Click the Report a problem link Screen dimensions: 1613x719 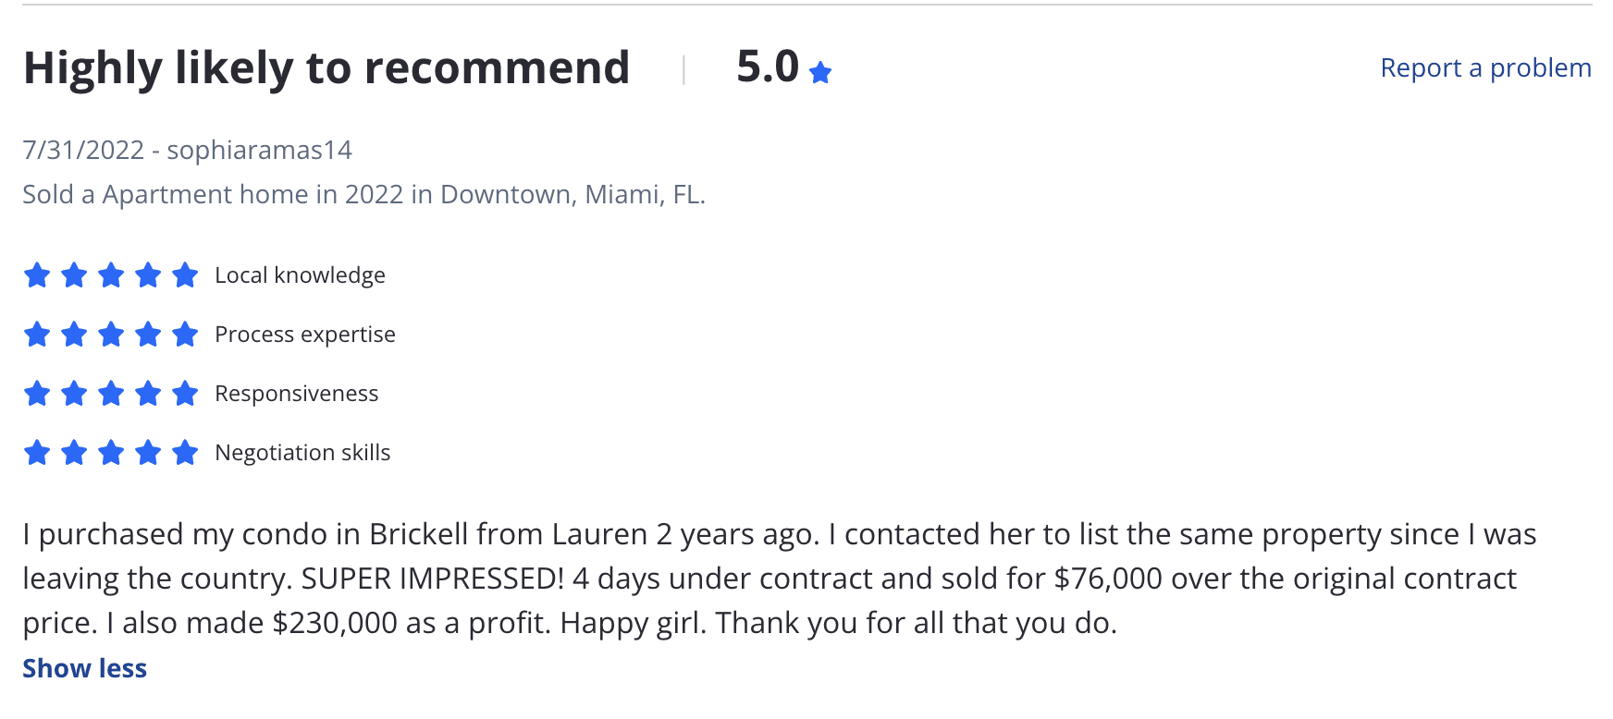1485,68
